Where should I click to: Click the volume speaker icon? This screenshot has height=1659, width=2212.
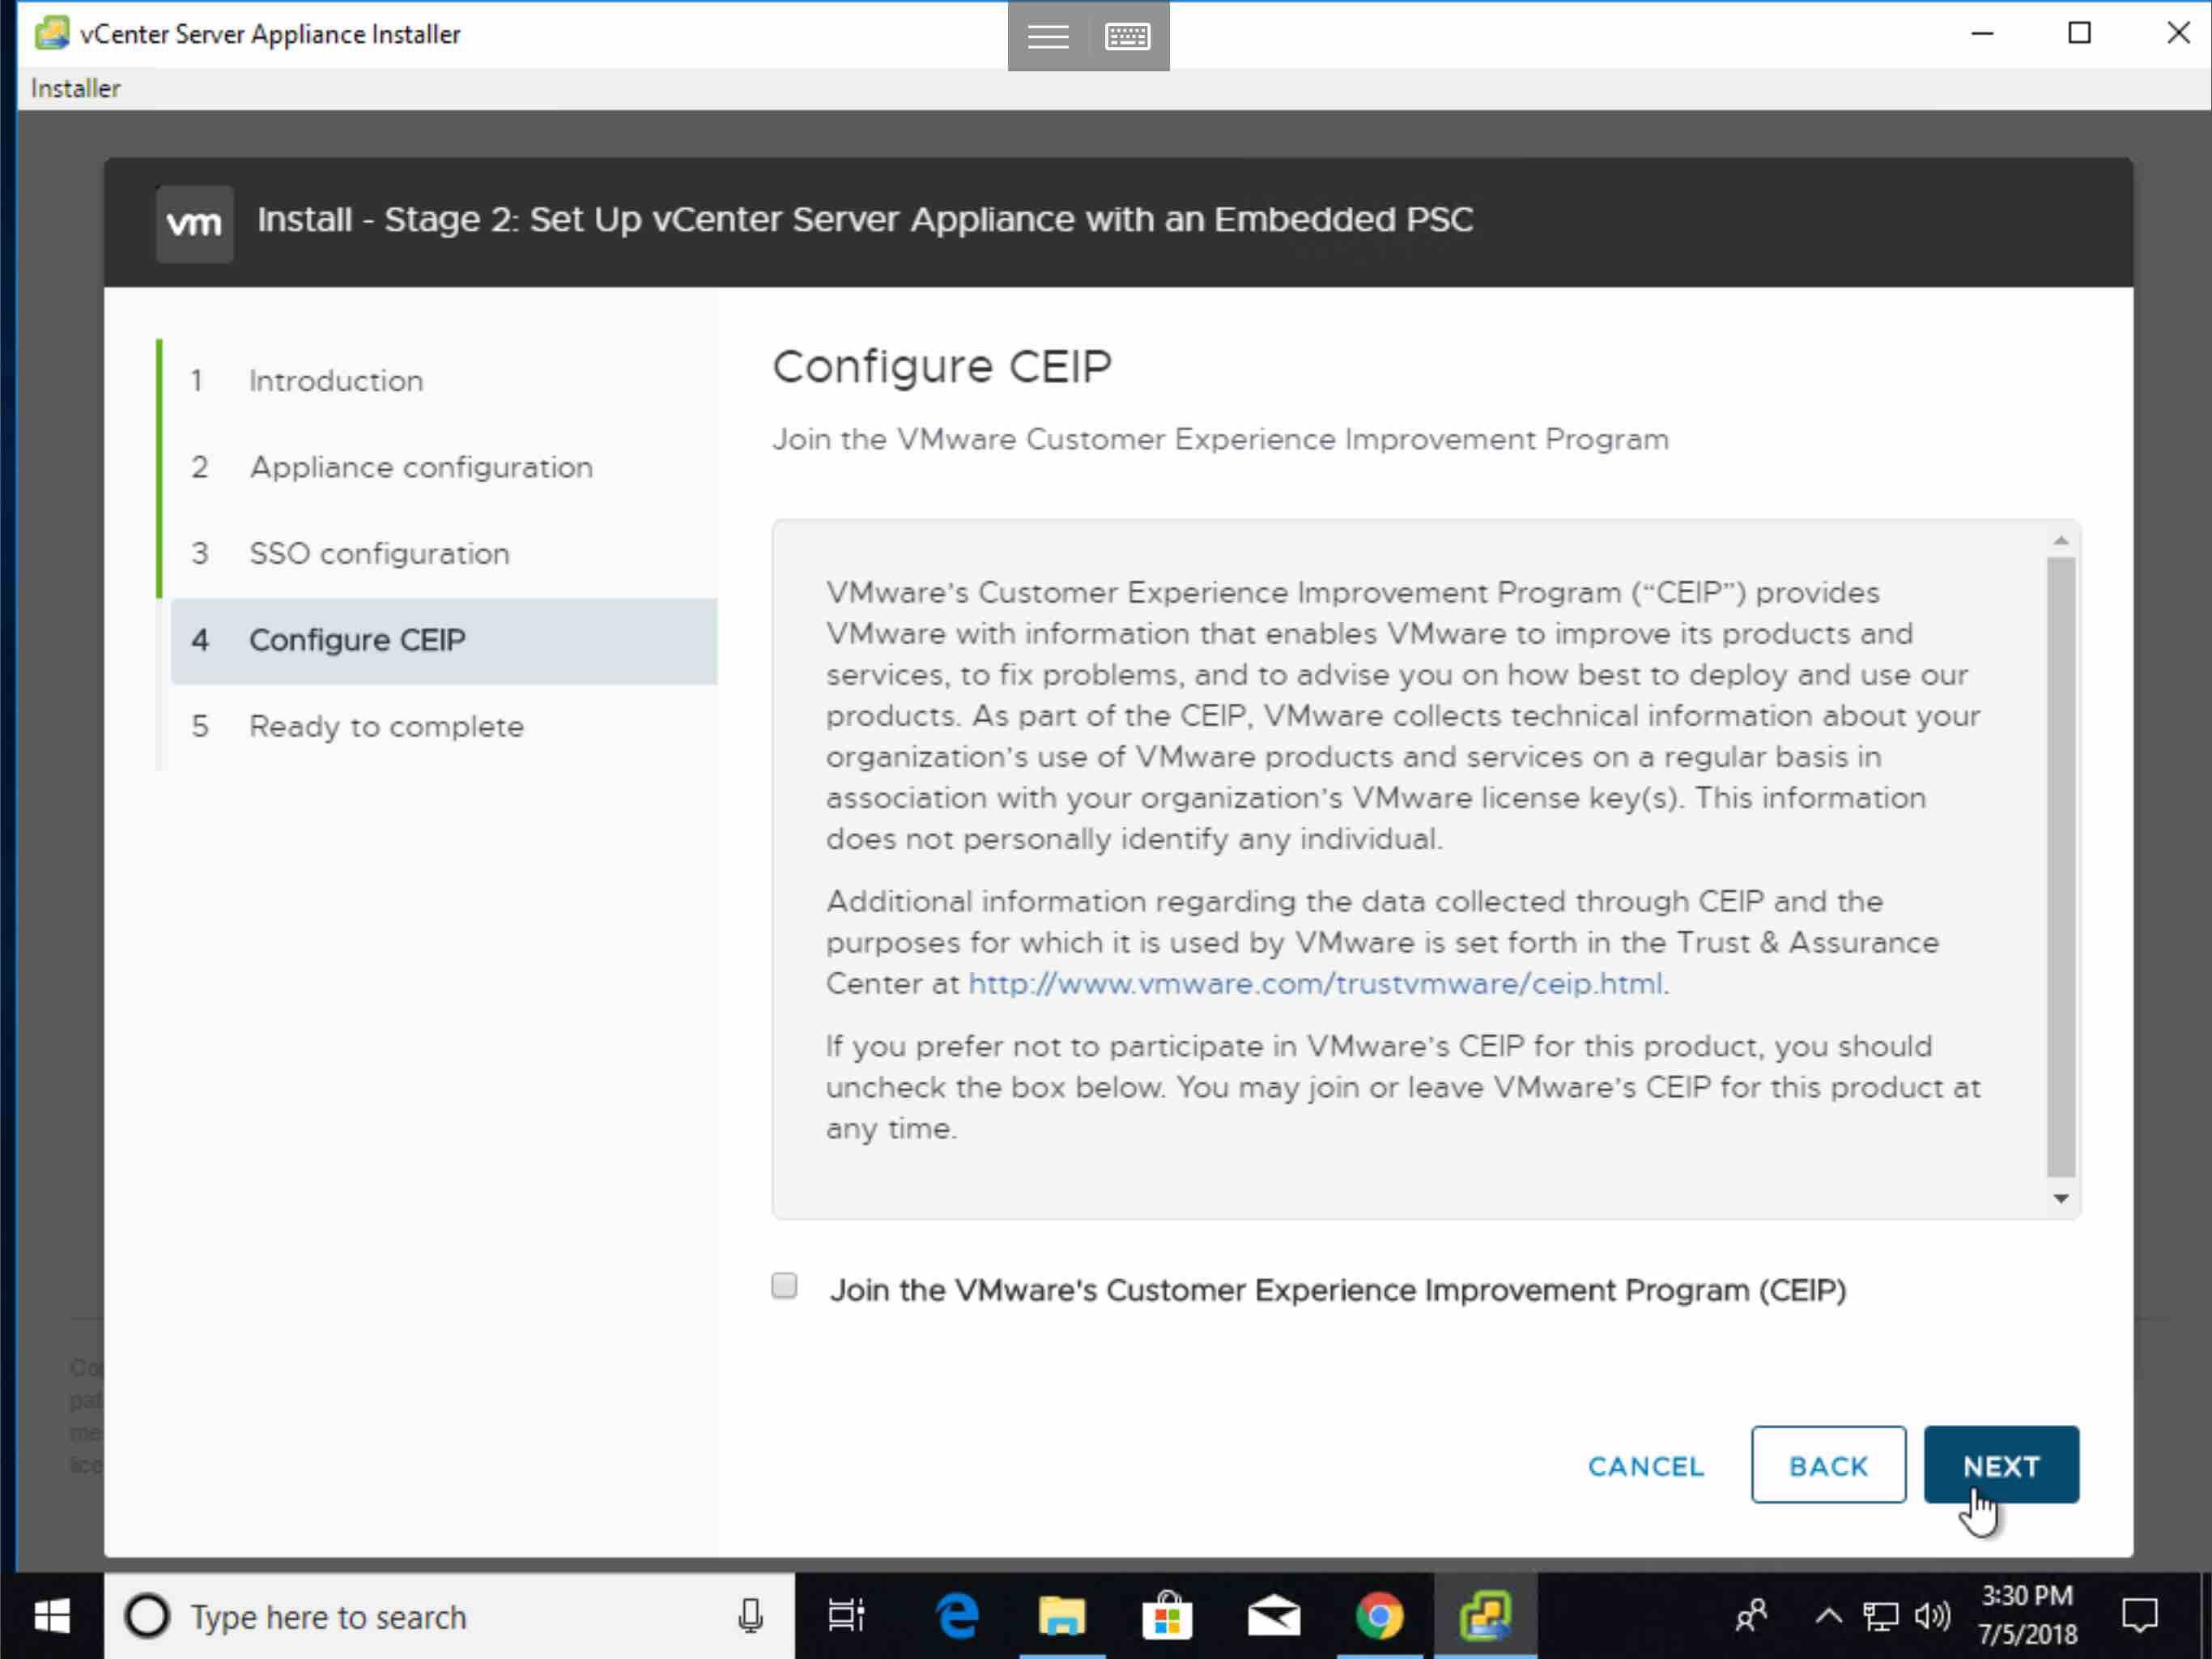1932,1615
